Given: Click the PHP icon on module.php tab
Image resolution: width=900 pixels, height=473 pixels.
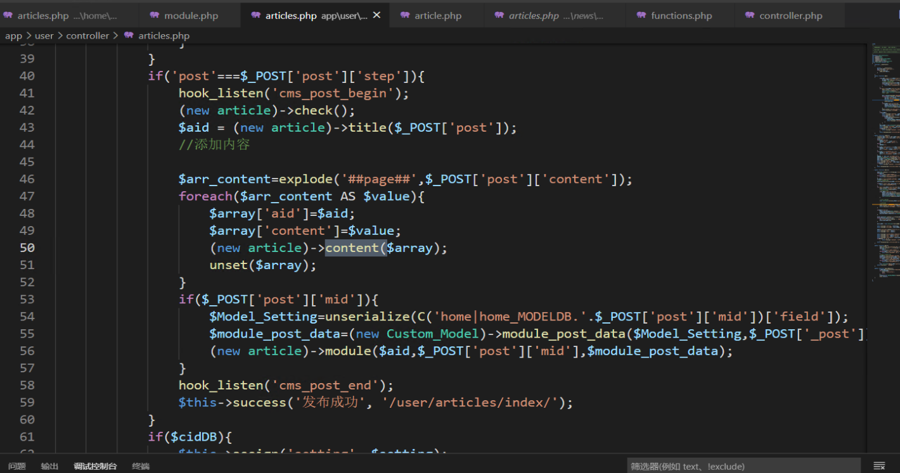Looking at the screenshot, I should [x=155, y=15].
